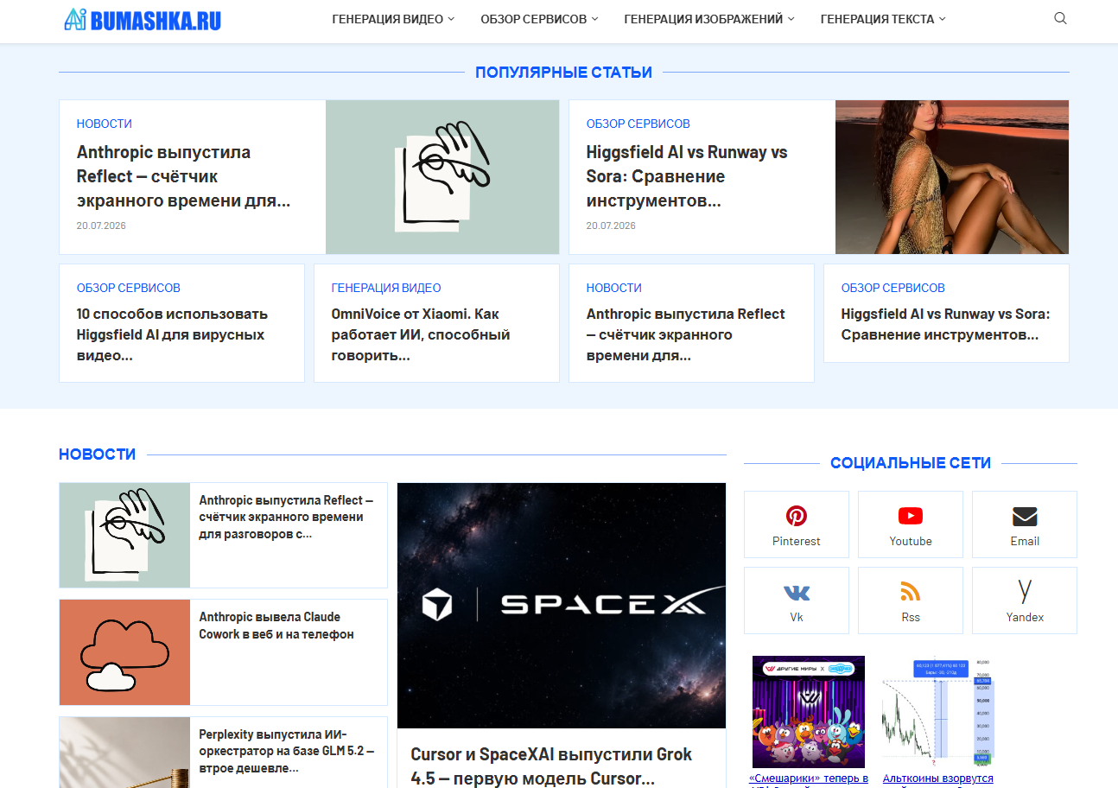Screen dimensions: 1118x788
Task: Follow the 'Альткоины взорвутся' ad link
Action: click(938, 779)
